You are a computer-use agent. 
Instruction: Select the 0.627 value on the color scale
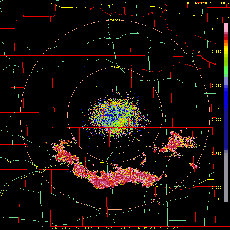tap(216, 108)
